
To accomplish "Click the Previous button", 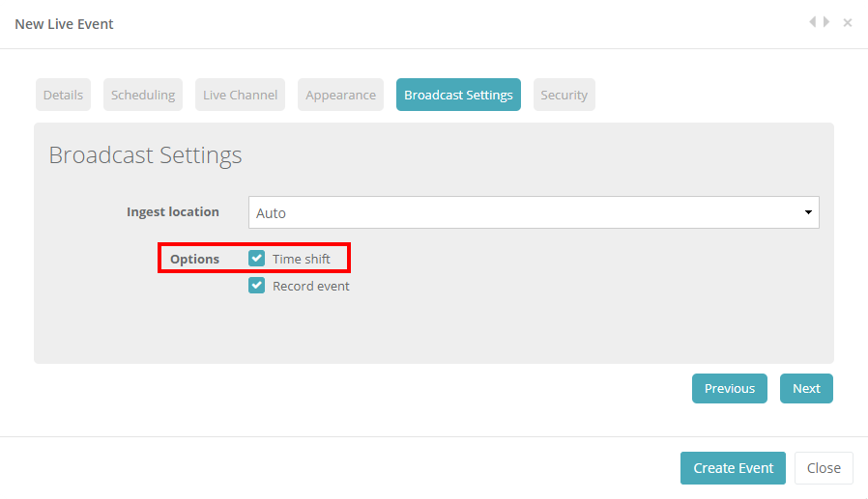I will (x=730, y=388).
